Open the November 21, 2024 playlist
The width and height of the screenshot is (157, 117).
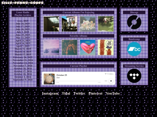click(x=23, y=60)
